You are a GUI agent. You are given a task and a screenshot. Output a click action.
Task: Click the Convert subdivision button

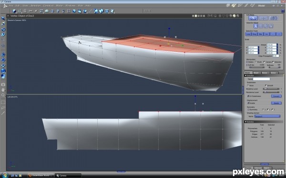(276, 96)
